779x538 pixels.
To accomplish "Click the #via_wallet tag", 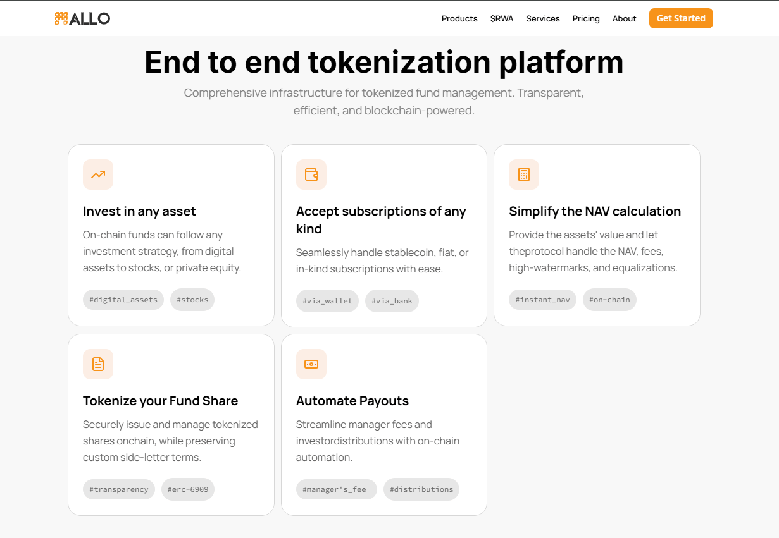I will [x=327, y=301].
